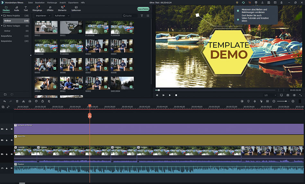This screenshot has height=184, width=305.
Task: Switch media view with the grid icon
Action: pos(148,16)
